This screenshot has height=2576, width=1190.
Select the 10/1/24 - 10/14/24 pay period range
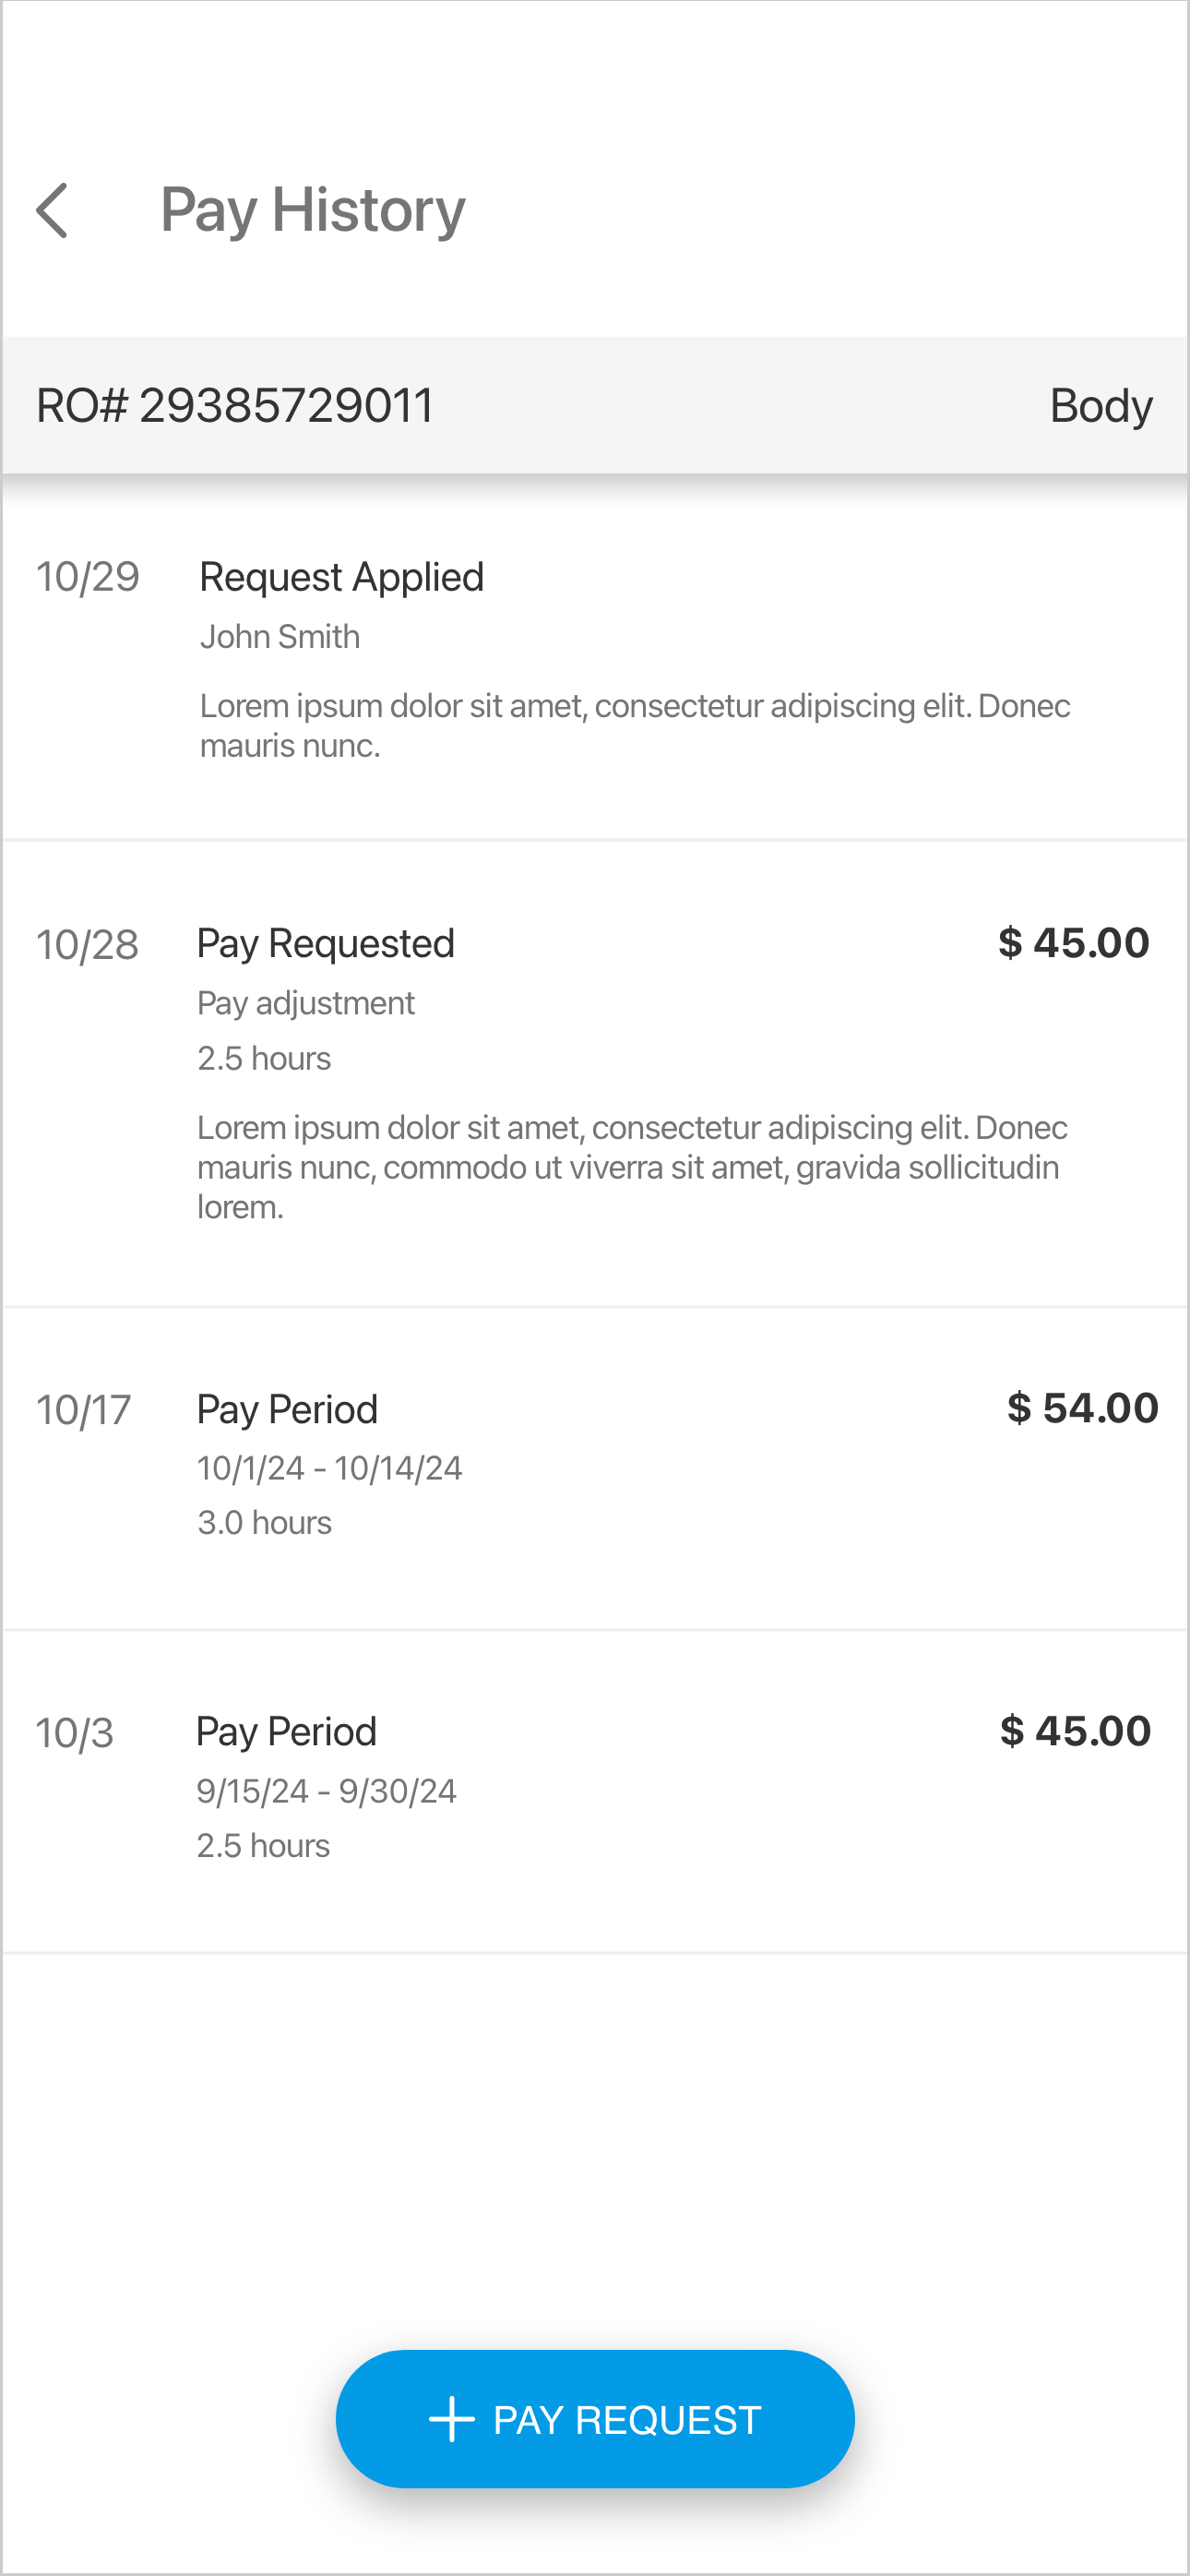pyautogui.click(x=329, y=1468)
